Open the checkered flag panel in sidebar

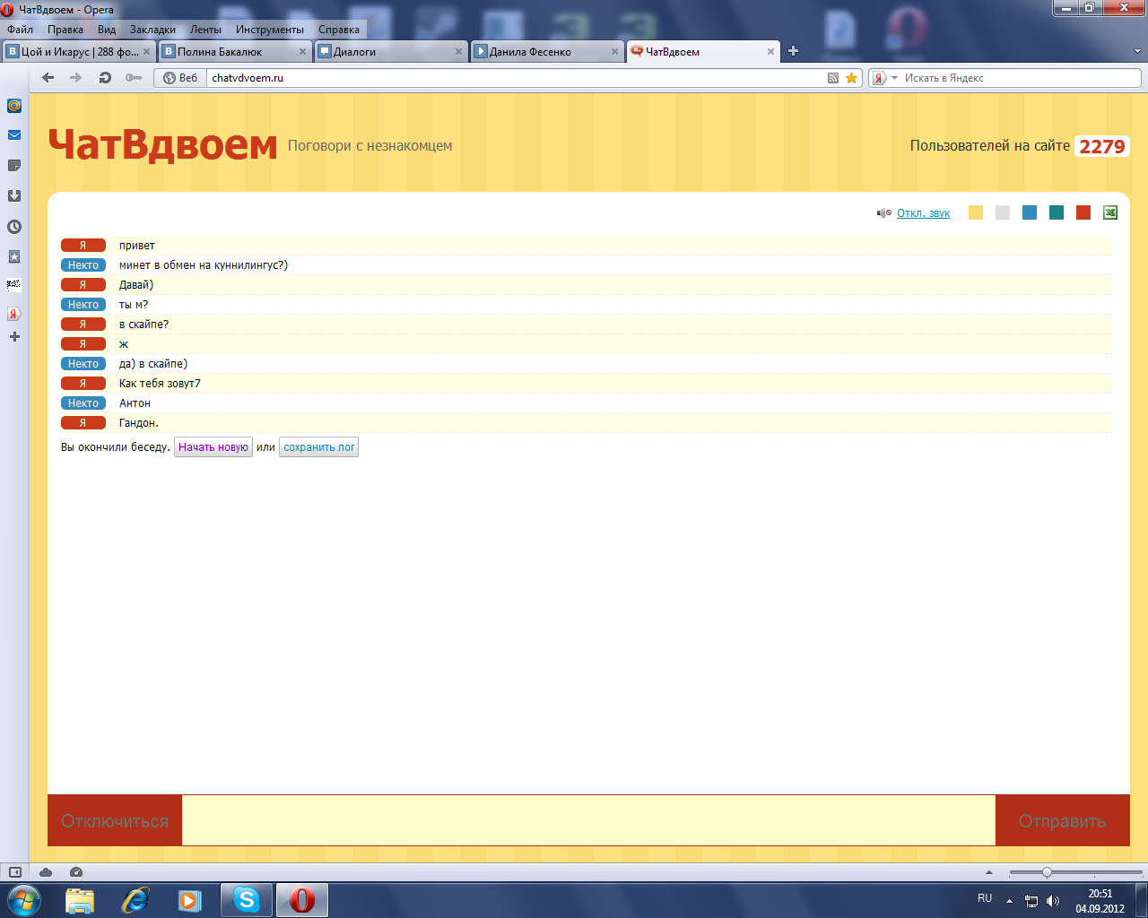(x=14, y=285)
